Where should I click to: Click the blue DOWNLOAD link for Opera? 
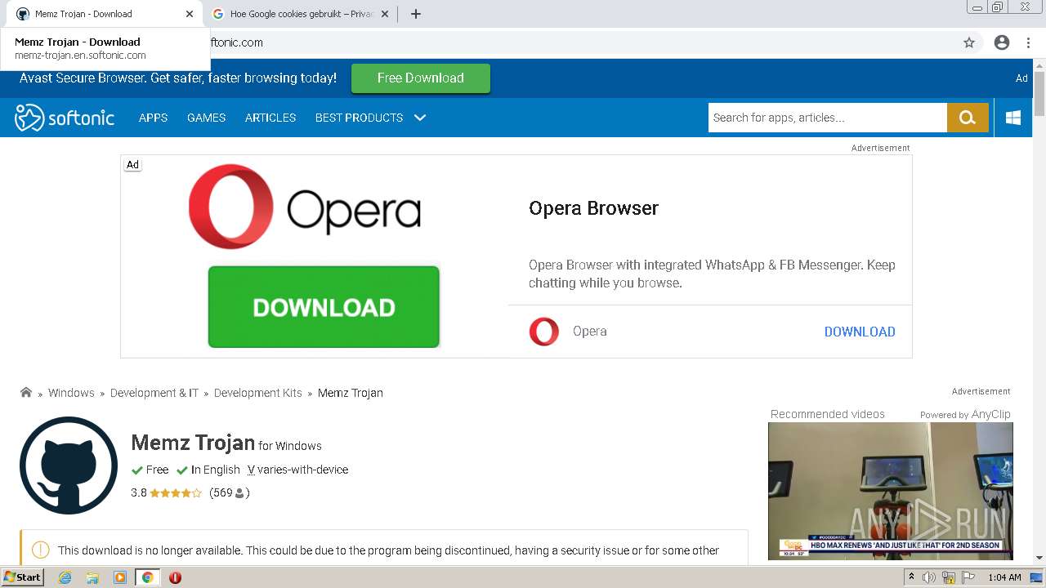[x=860, y=332]
